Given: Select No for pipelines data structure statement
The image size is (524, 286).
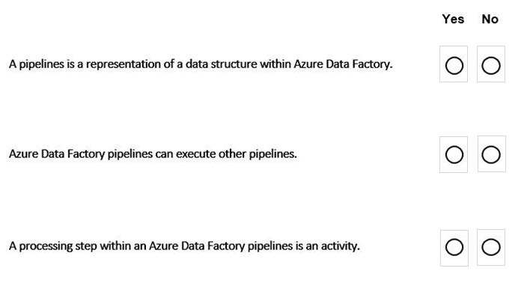Looking at the screenshot, I should [x=490, y=65].
